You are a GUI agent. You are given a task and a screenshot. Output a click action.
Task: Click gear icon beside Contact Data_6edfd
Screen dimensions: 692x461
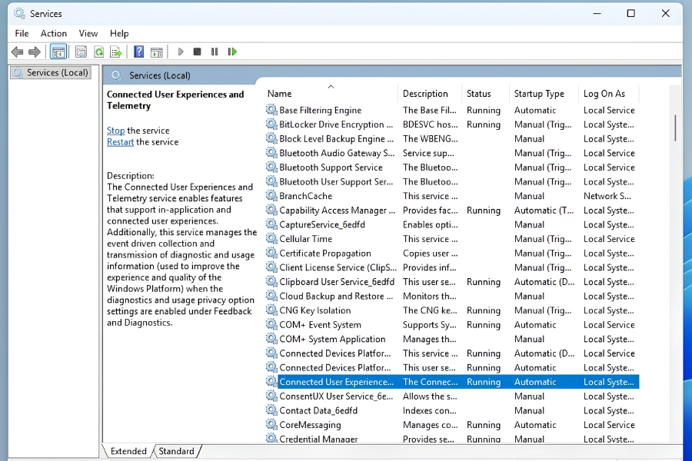pyautogui.click(x=271, y=410)
